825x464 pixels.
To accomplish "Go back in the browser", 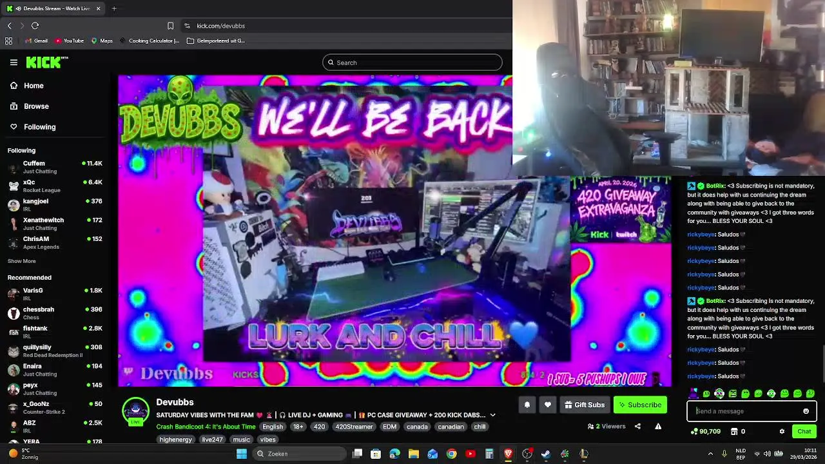I will click(x=9, y=26).
